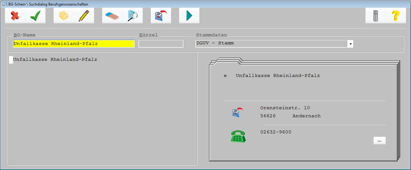Click the green telephone icon
Screen dimensions: 411x170
[238, 136]
